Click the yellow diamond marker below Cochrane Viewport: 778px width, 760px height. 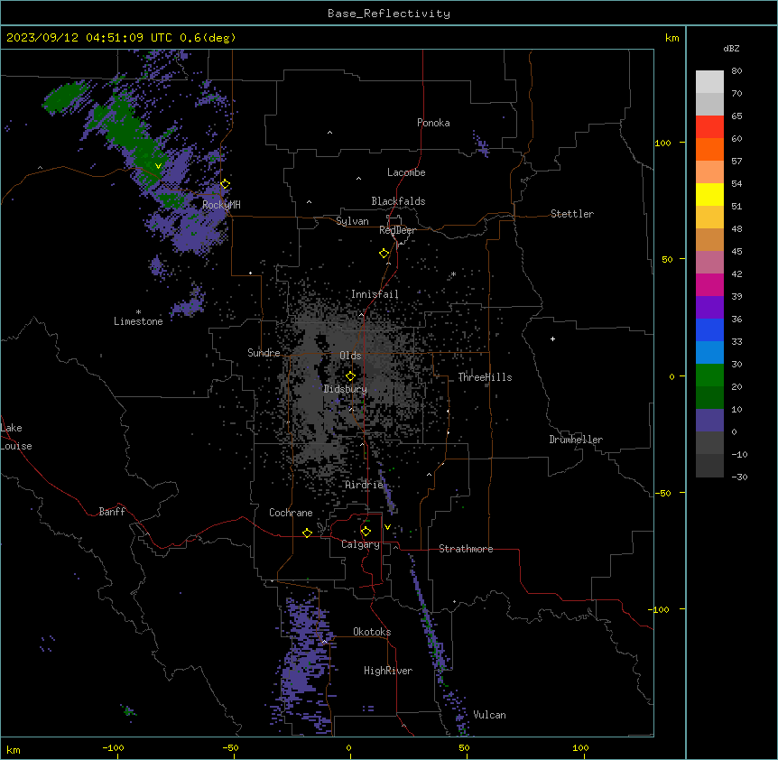pyautogui.click(x=307, y=533)
